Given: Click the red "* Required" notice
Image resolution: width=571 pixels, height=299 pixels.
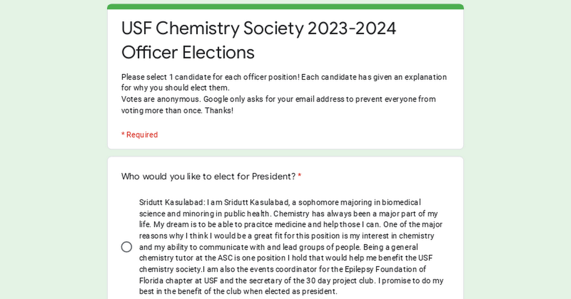Looking at the screenshot, I should click(139, 135).
